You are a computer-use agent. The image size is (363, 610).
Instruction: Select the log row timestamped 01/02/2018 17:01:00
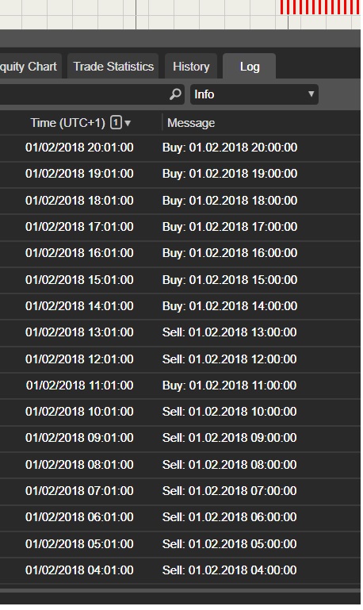tap(180, 227)
